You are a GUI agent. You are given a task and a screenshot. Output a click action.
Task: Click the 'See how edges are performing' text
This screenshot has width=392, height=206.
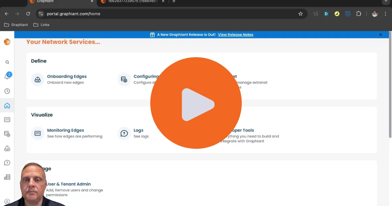click(75, 136)
